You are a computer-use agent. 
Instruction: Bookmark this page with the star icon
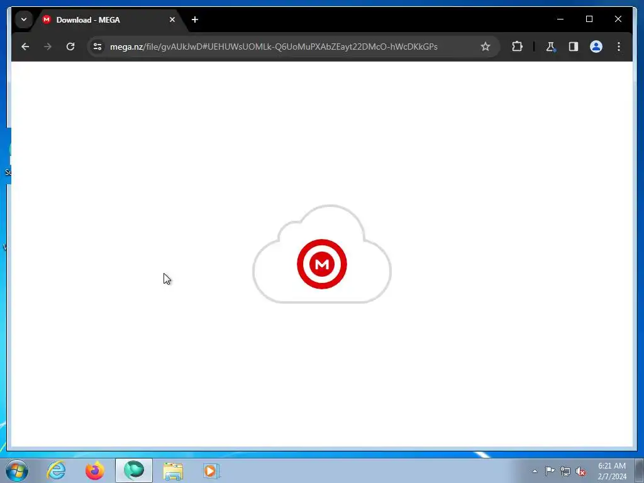tap(486, 47)
